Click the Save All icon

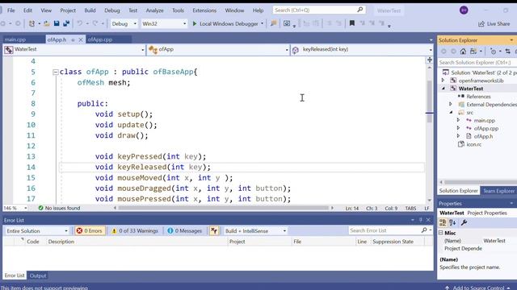coord(66,23)
